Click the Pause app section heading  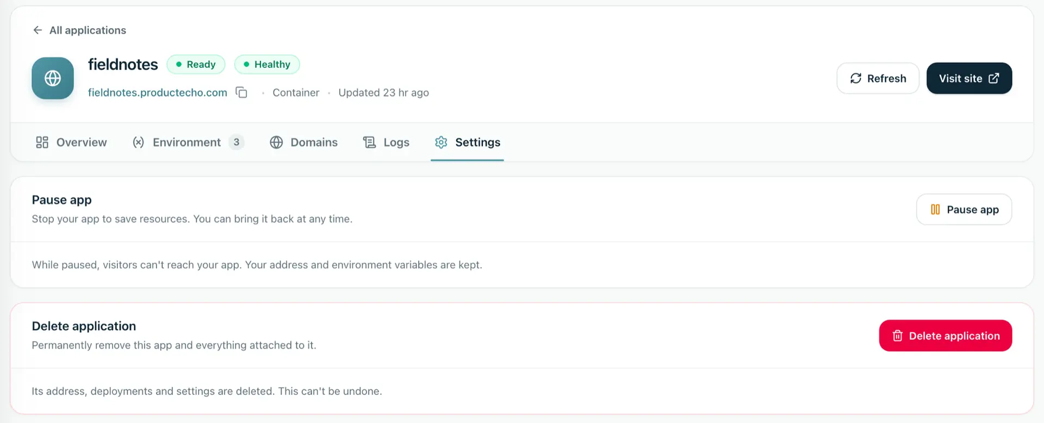pyautogui.click(x=61, y=200)
